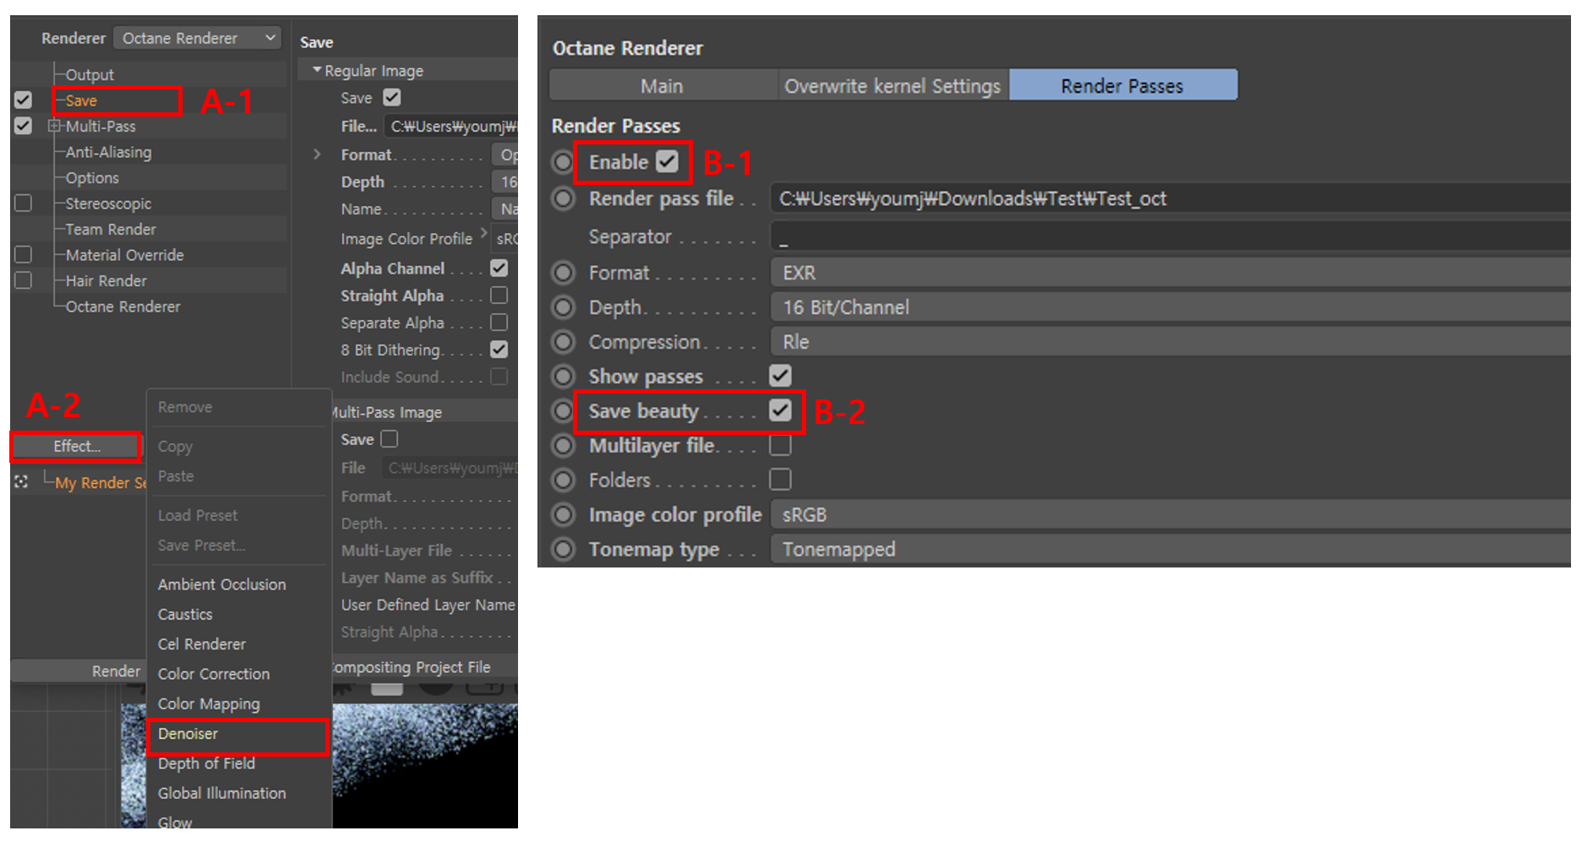The width and height of the screenshot is (1582, 847).
Task: Enable the Separate Alpha checkbox
Action: [x=499, y=323]
